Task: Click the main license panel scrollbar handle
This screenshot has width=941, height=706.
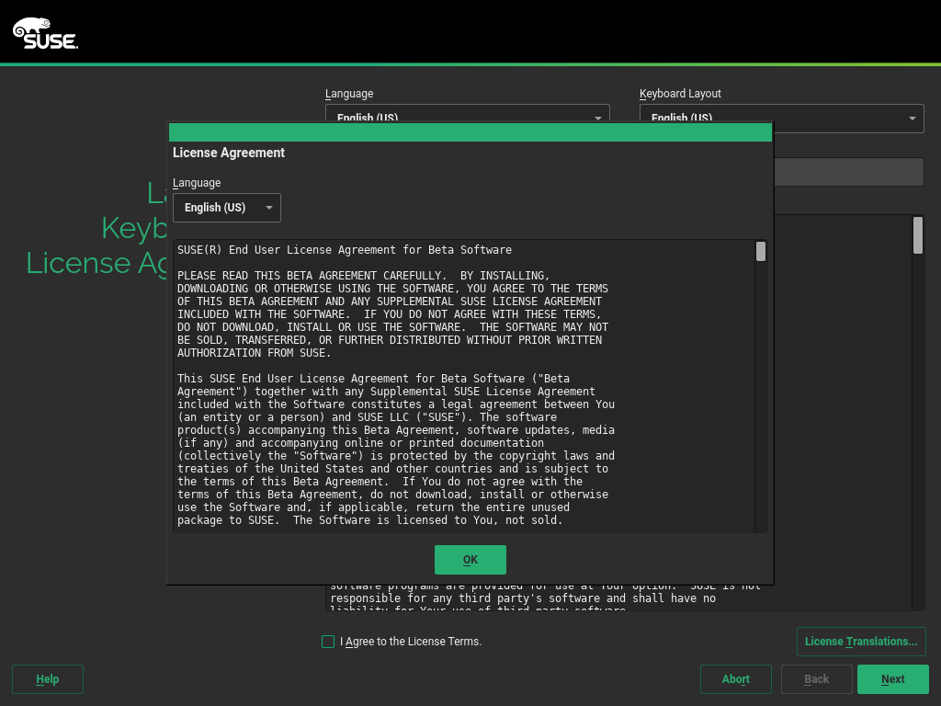Action: pos(917,235)
